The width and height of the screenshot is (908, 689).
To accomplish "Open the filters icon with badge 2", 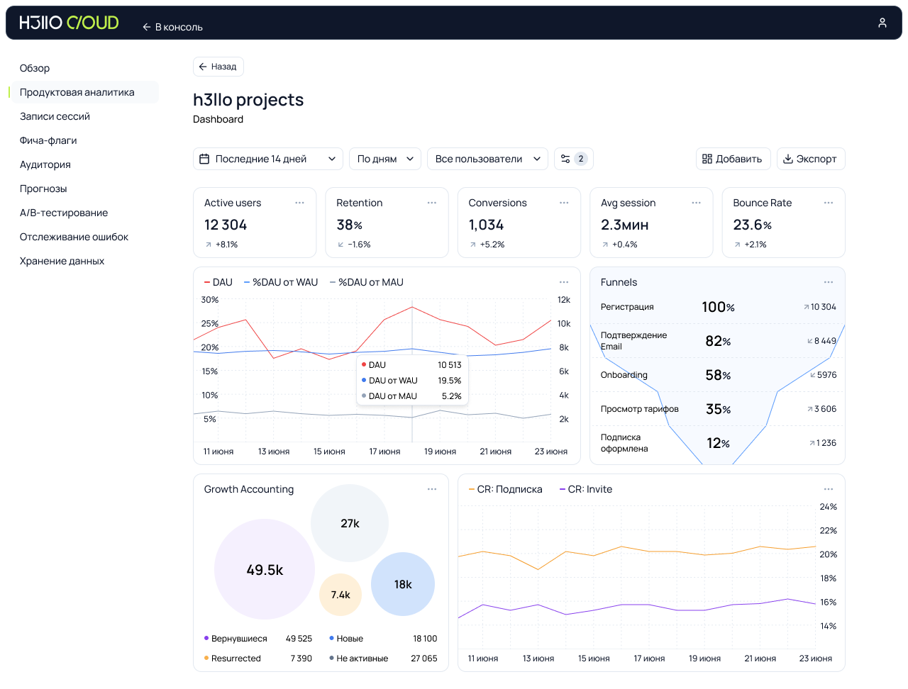I will tap(573, 159).
